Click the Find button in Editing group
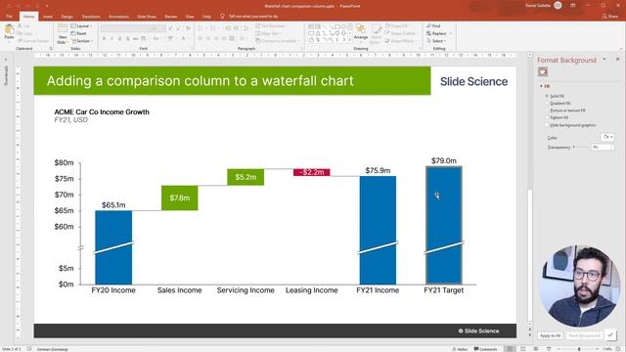 point(433,26)
